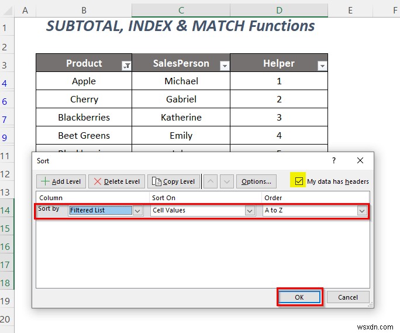The width and height of the screenshot is (400, 333).
Task: Click the Select All corner triangle
Action: pyautogui.click(x=7, y=11)
